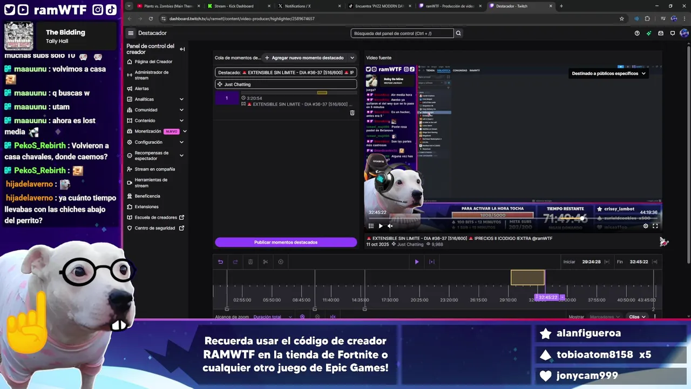
Task: Expand Agregar nuevo momento destacado dropdown
Action: pyautogui.click(x=353, y=58)
